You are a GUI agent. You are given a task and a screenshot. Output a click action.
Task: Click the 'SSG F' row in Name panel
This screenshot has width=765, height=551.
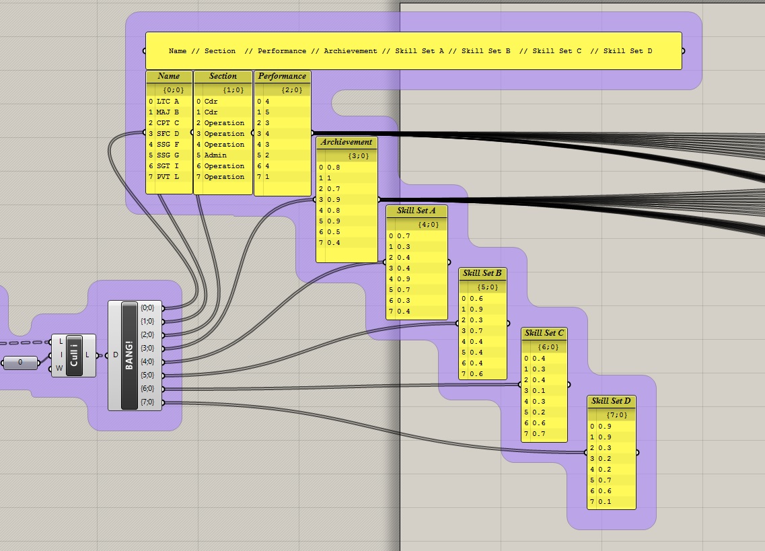click(169, 145)
